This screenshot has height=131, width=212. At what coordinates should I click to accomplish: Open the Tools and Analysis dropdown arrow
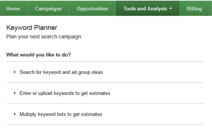pos(171,8)
